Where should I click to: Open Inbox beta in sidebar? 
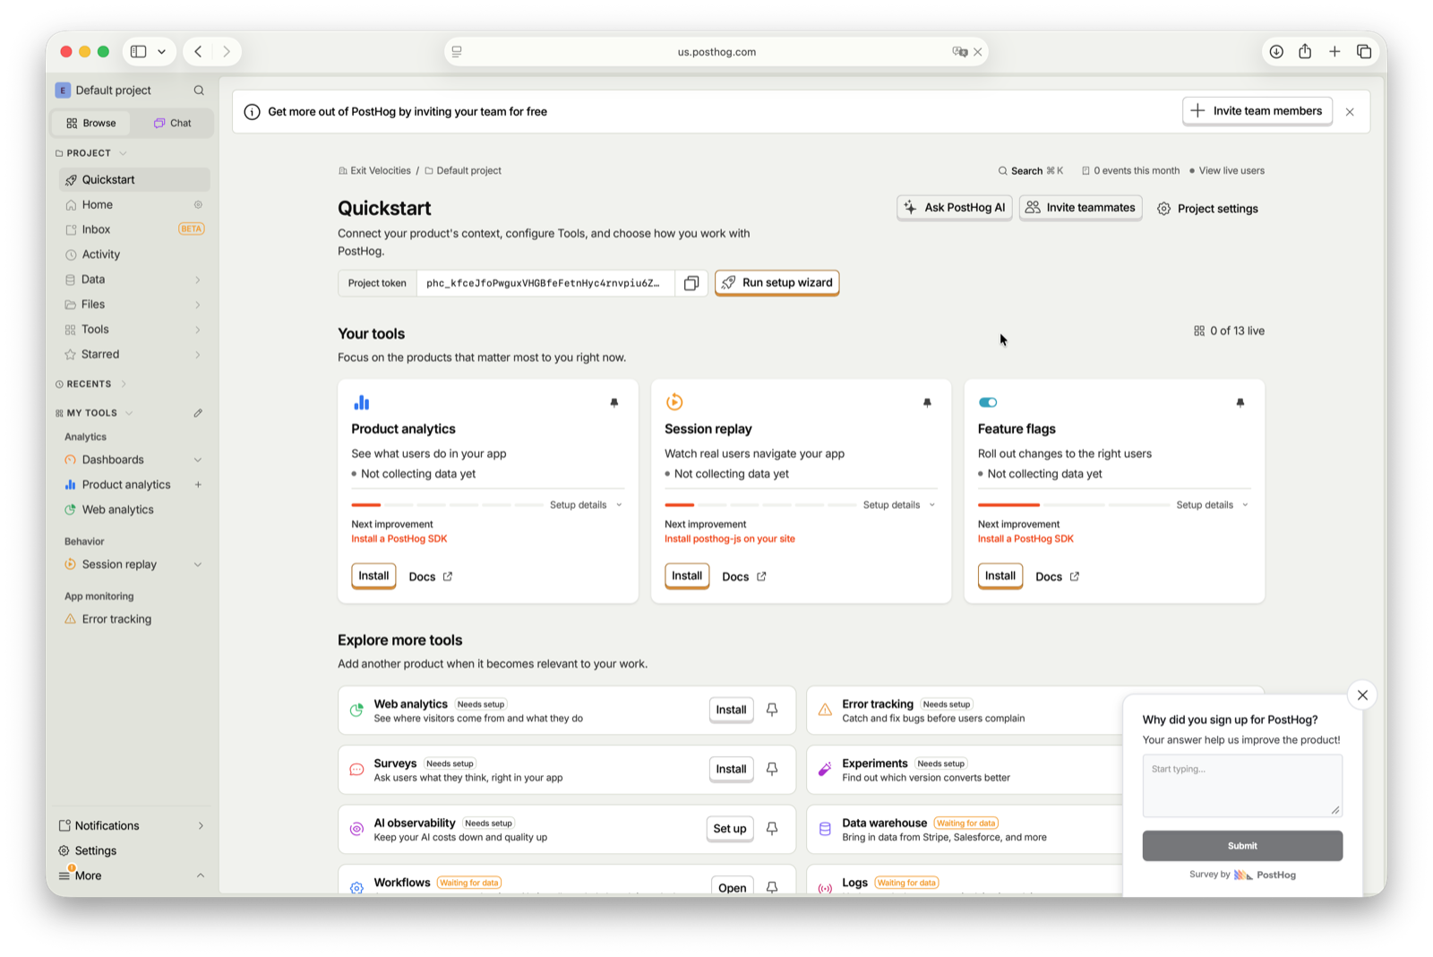[x=134, y=229]
